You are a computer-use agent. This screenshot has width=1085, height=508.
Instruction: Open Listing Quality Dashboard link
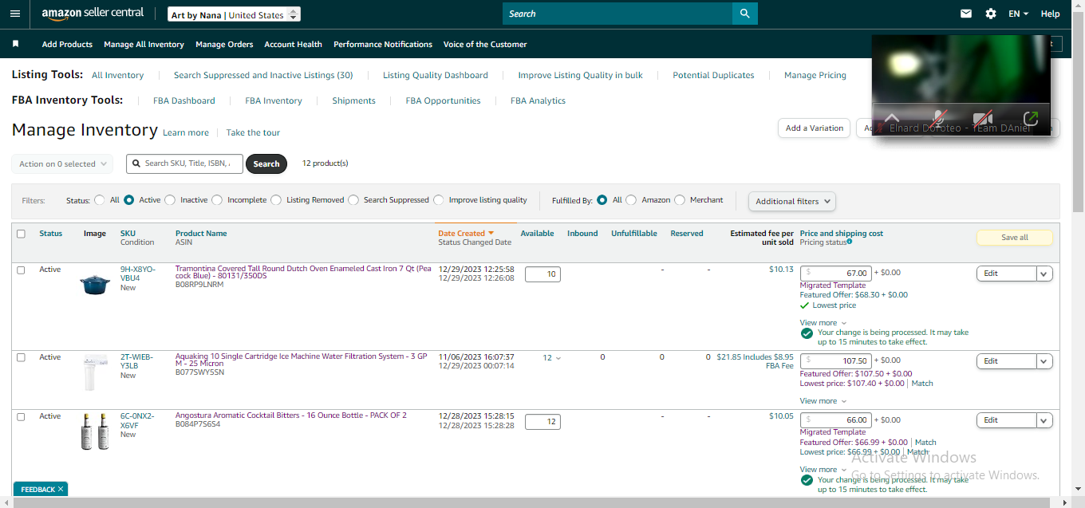[436, 75]
